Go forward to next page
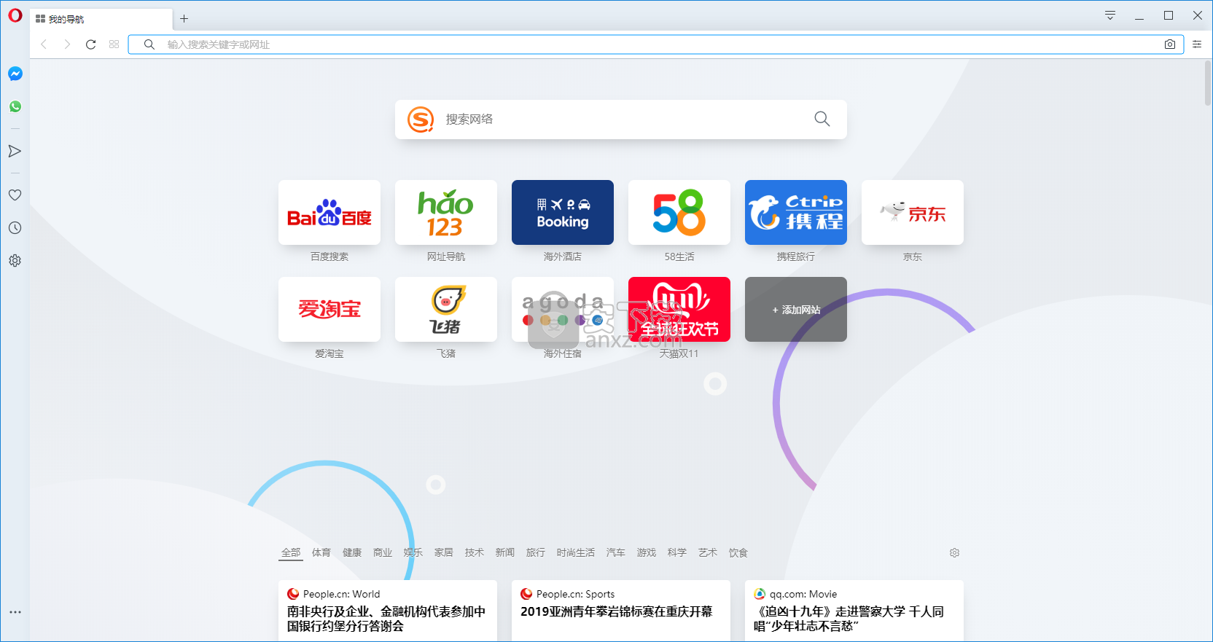The height and width of the screenshot is (642, 1213). [67, 44]
